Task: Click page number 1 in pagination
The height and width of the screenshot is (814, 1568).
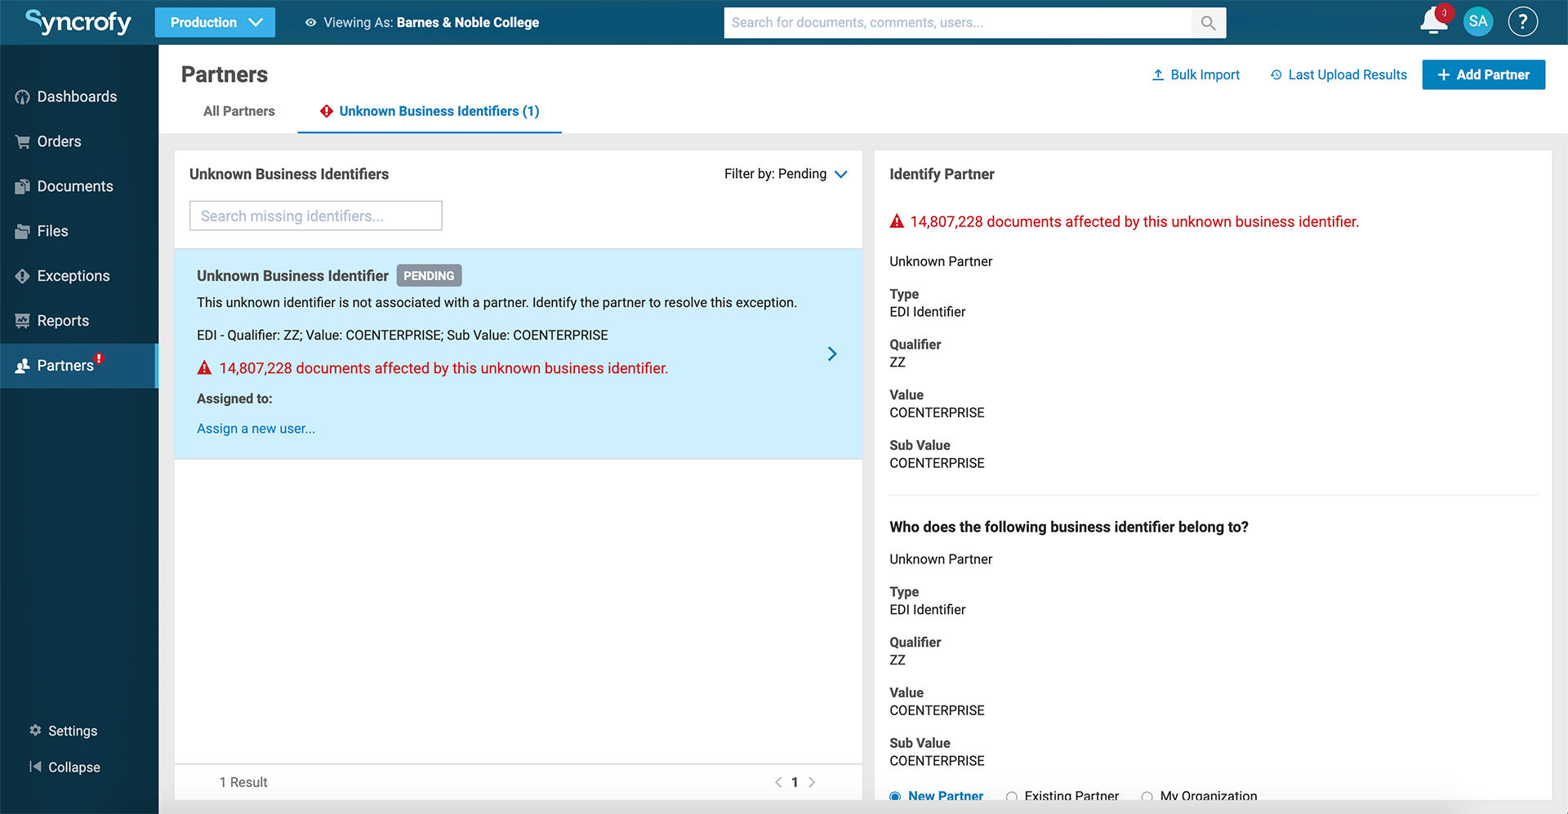Action: pos(795,782)
